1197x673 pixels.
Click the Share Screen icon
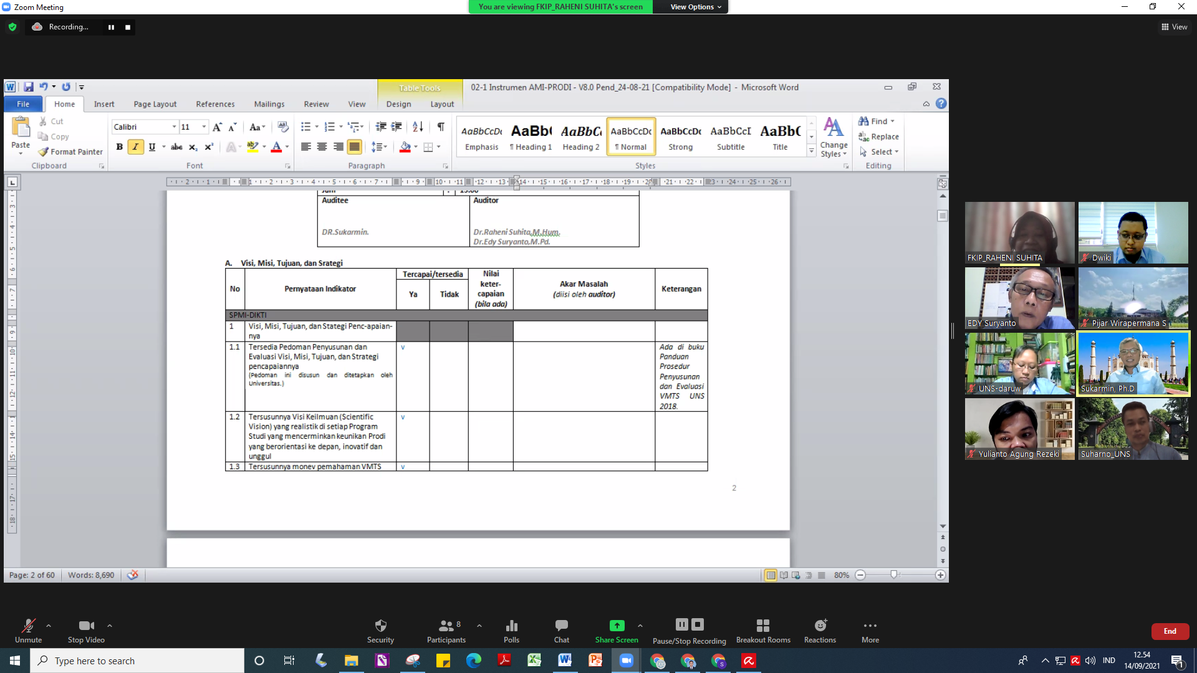616,626
